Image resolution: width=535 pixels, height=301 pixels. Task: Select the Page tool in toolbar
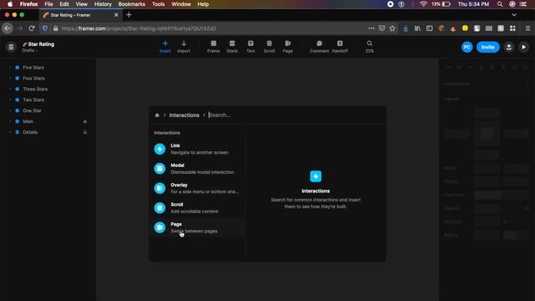click(x=288, y=47)
